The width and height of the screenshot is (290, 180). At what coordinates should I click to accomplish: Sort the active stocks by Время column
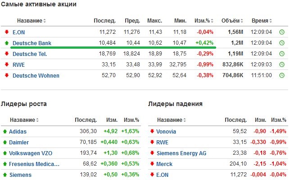pyautogui.click(x=262, y=21)
